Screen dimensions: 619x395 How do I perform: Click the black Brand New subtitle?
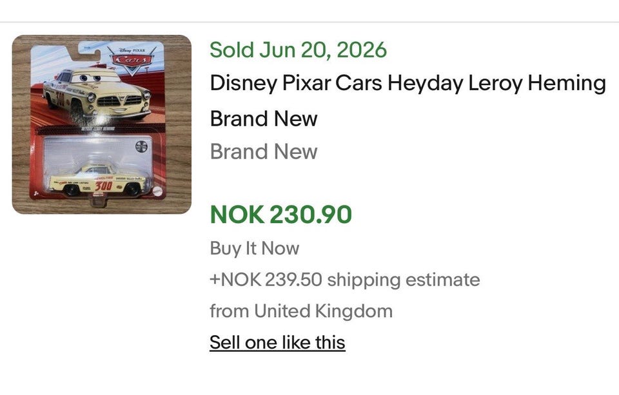tap(264, 119)
